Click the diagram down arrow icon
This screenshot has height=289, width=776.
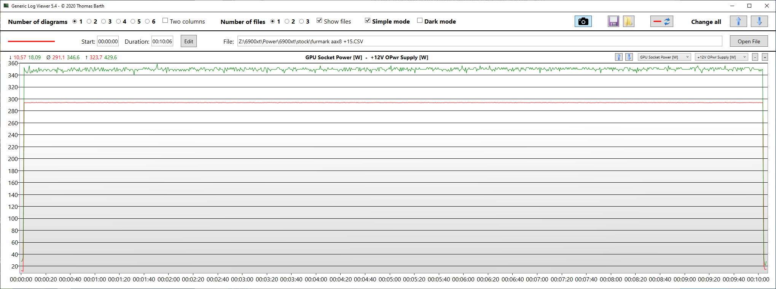pos(629,57)
